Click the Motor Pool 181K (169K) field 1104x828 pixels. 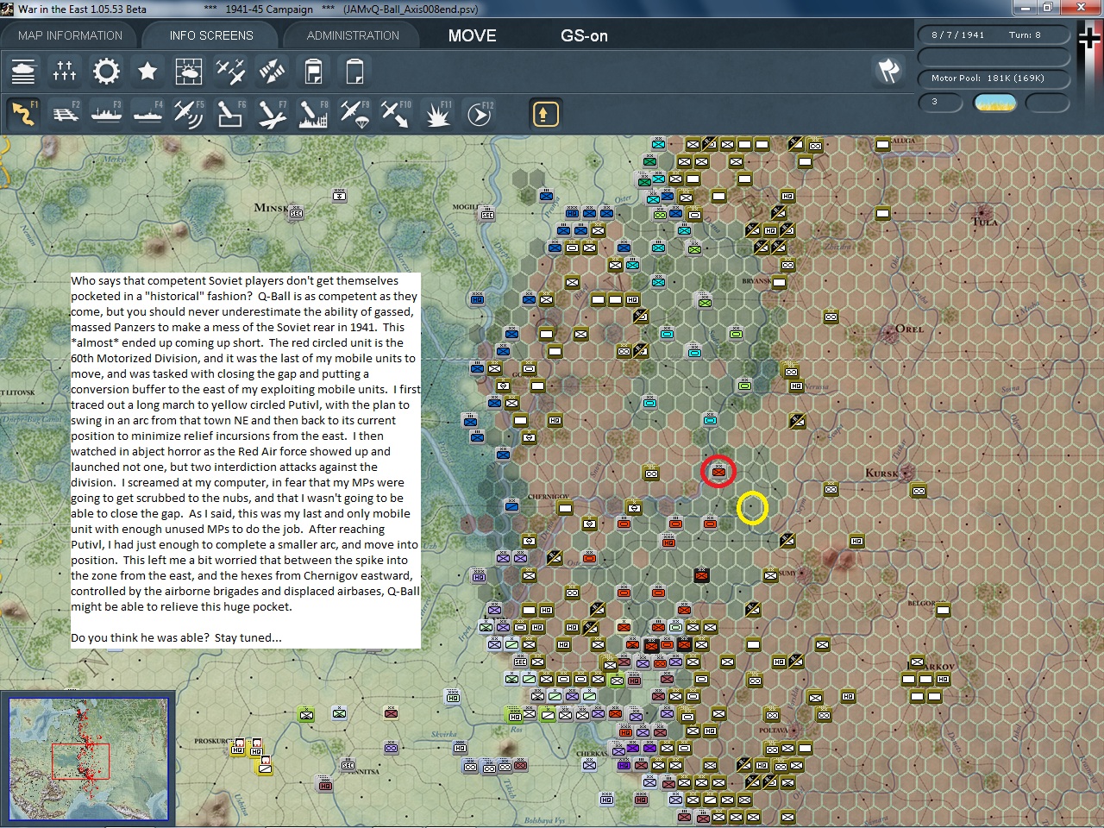point(994,78)
